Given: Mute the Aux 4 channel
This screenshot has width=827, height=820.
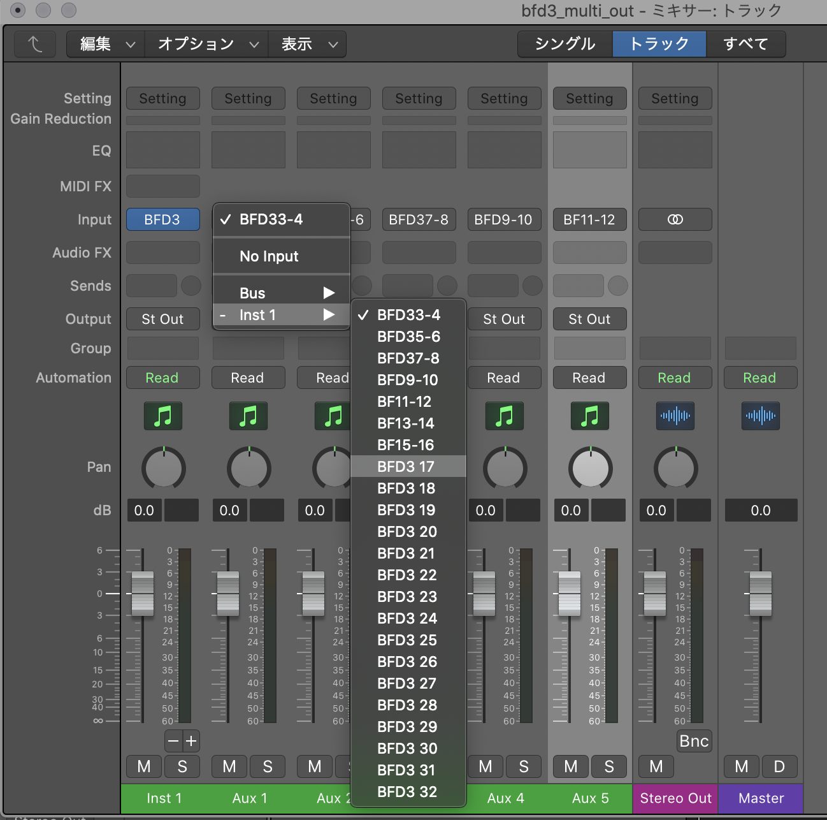Looking at the screenshot, I should click(485, 766).
